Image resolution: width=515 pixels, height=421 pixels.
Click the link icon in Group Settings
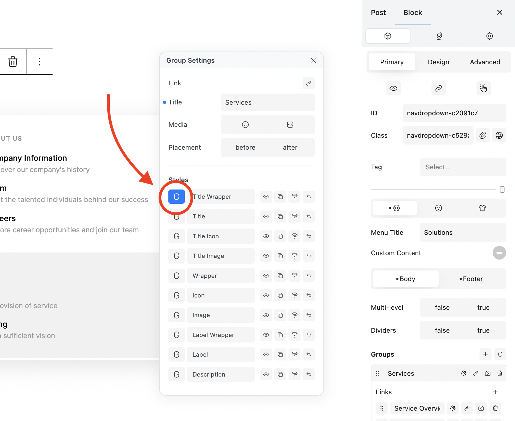308,83
